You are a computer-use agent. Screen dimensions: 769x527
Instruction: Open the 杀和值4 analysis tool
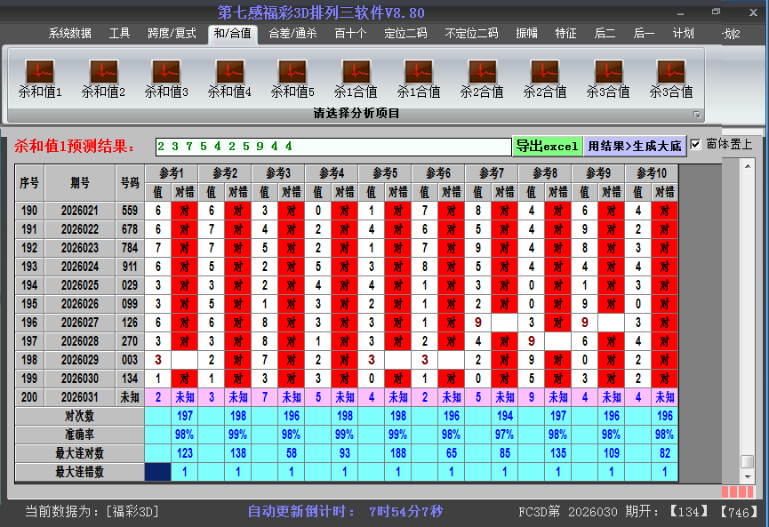[228, 77]
